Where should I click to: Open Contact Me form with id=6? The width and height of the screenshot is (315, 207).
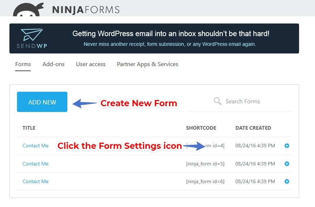coord(35,181)
